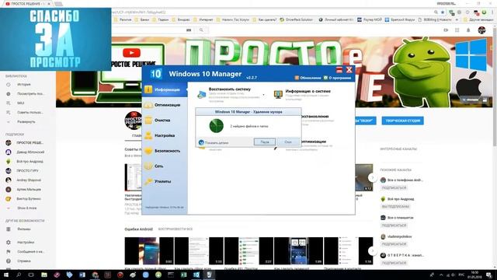The image size is (497, 280).
Task: Open Как сделать? bookmark folder
Action: [x=265, y=19]
